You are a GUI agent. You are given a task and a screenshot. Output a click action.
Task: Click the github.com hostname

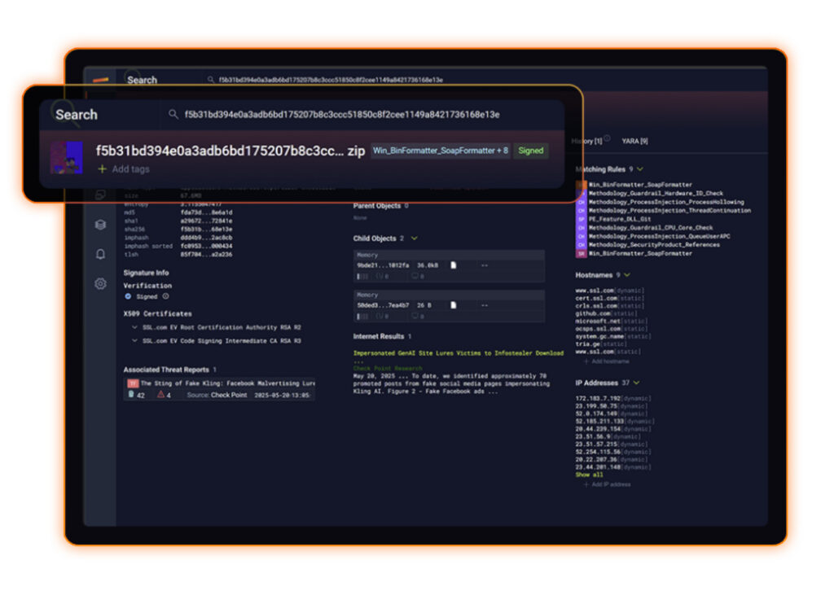coord(591,313)
